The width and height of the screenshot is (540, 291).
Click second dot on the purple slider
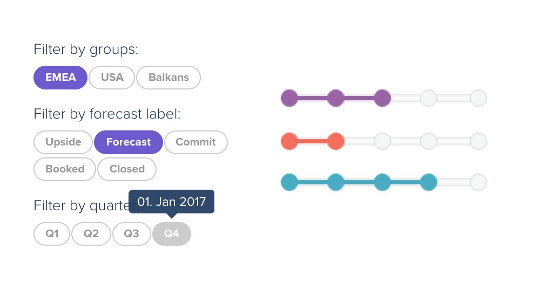tap(336, 98)
